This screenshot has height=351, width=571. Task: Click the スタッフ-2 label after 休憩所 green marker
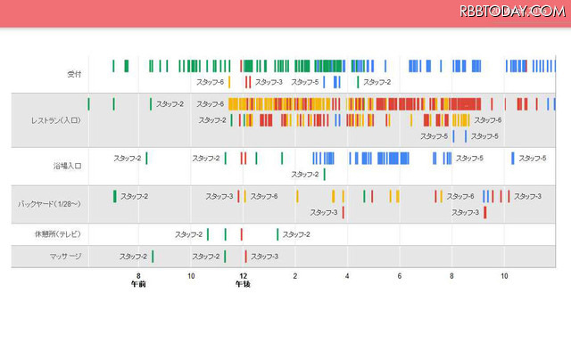tap(296, 234)
